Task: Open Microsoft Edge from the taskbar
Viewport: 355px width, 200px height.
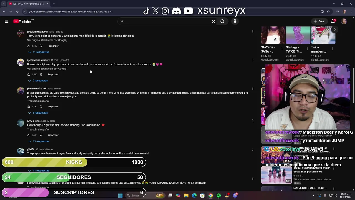Action: [194, 196]
